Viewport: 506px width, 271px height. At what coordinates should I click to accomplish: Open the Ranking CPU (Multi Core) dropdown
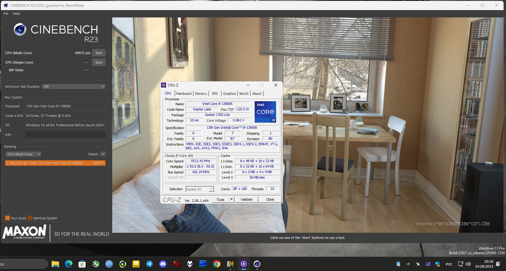(x=24, y=154)
